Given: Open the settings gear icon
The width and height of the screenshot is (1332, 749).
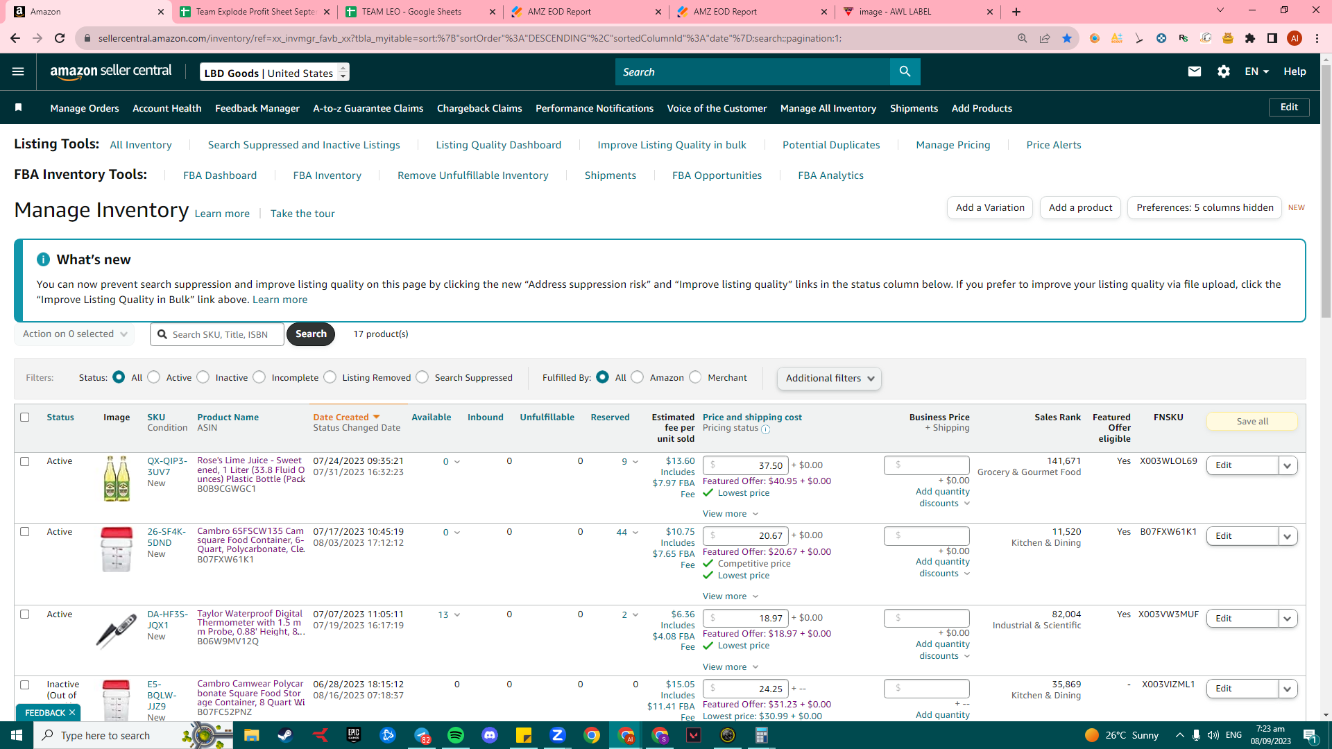Looking at the screenshot, I should (x=1224, y=71).
